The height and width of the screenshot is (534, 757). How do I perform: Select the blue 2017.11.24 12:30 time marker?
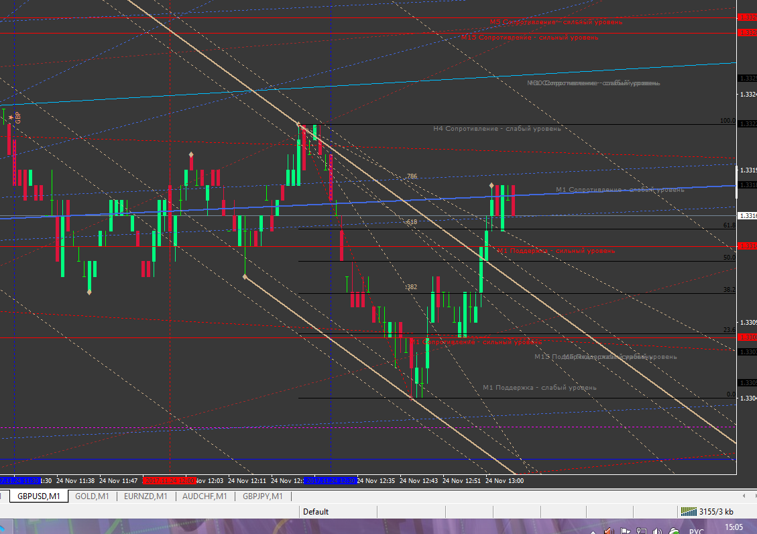tap(331, 481)
